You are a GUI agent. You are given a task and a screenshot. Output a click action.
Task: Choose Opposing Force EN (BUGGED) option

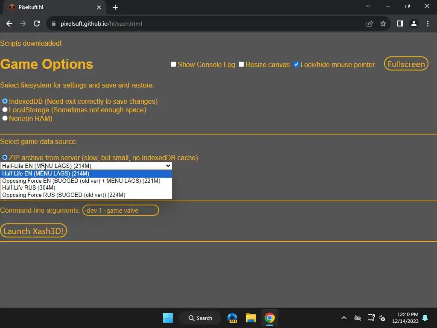pyautogui.click(x=86, y=181)
